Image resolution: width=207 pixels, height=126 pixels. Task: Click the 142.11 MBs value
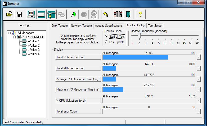149,64
